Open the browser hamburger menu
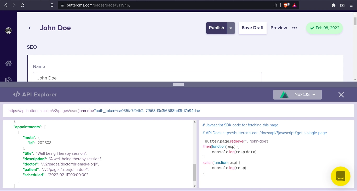The height and width of the screenshot is (191, 357). pyautogui.click(x=351, y=5)
